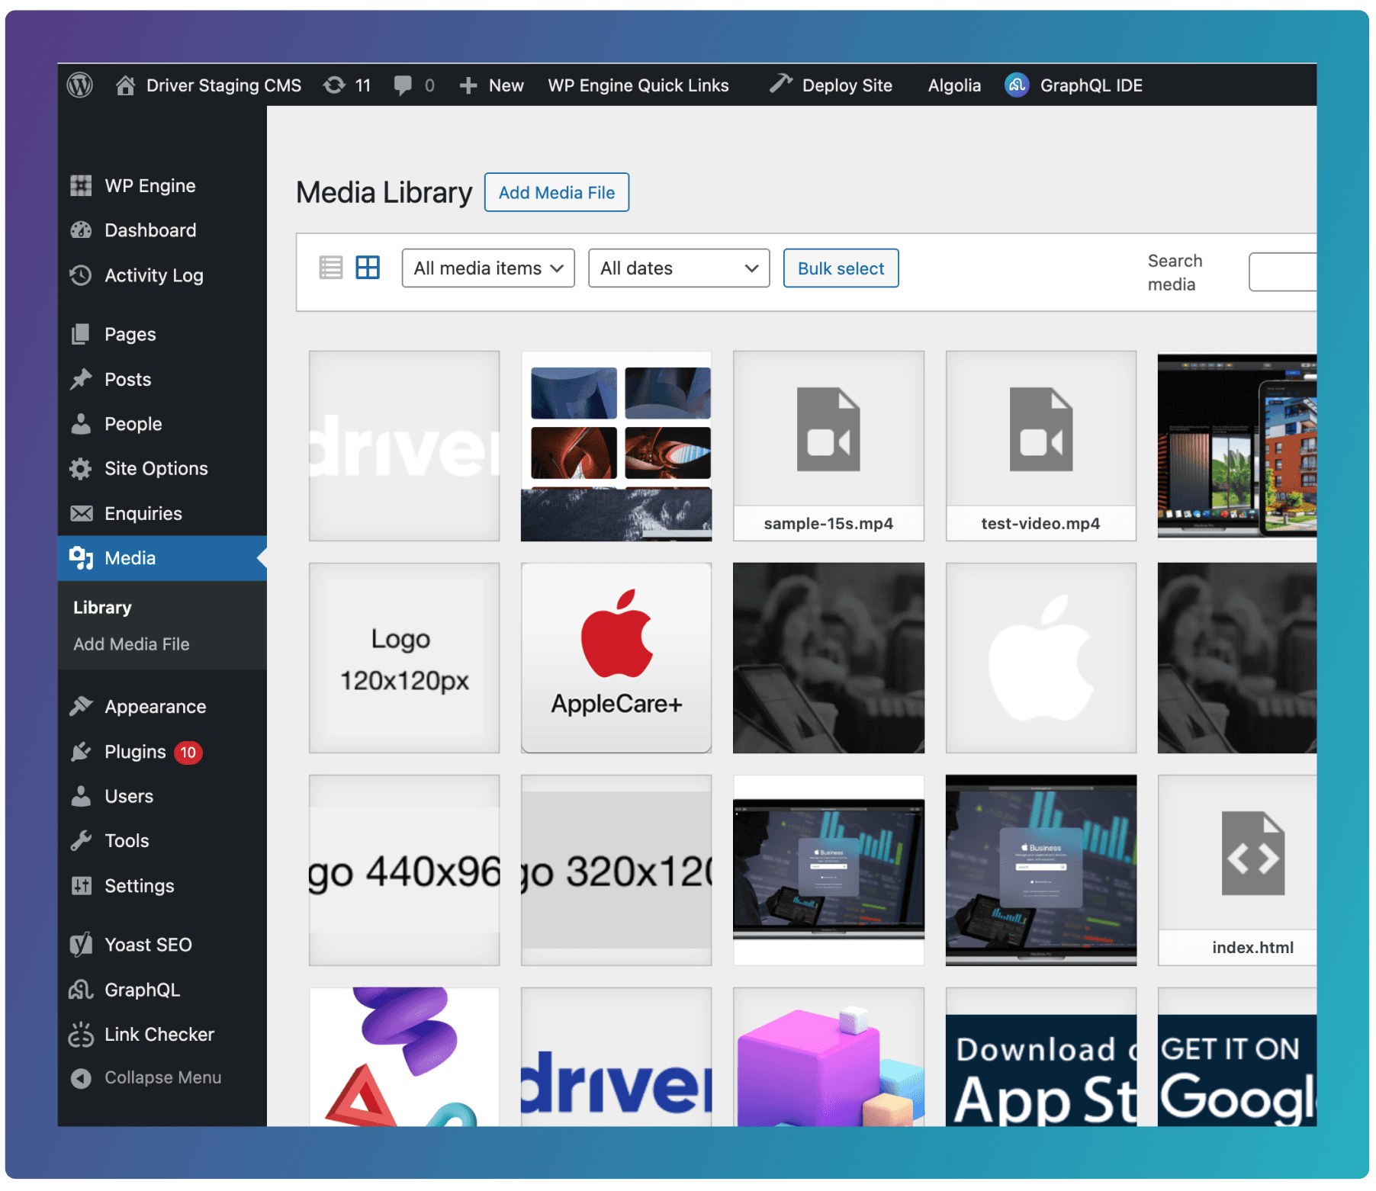1376x1191 pixels.
Task: Focus the Search media input field
Action: (1283, 271)
